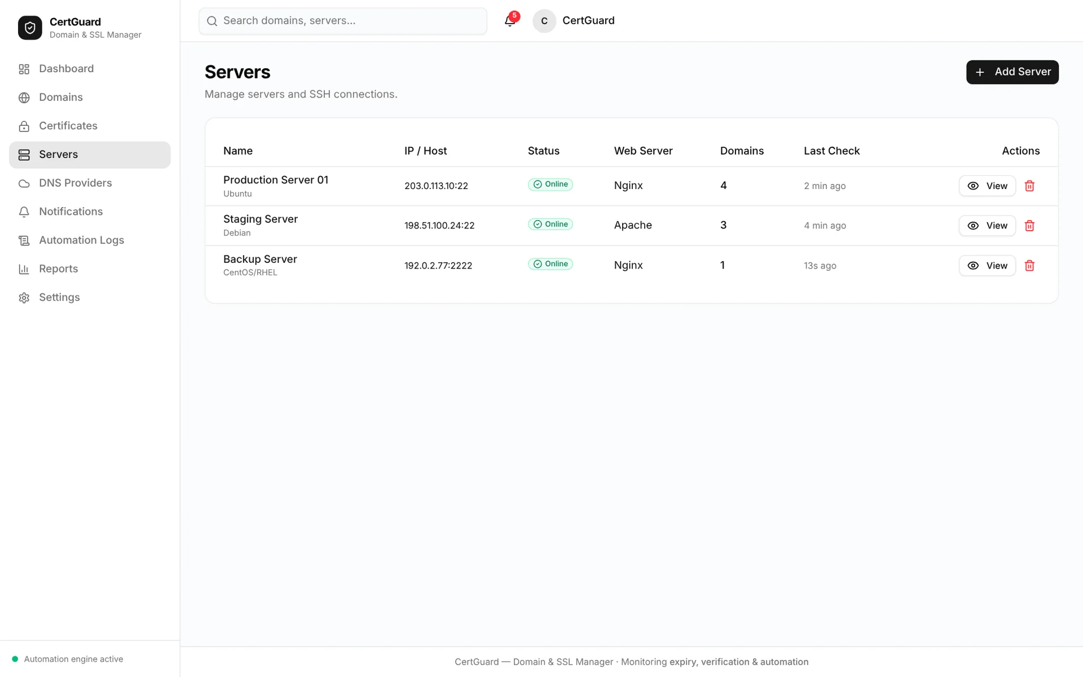Click the CertGuard username in header
1083x677 pixels.
point(588,21)
